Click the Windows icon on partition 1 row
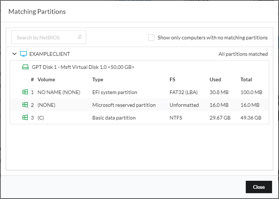Image resolution: width=279 pixels, height=199 pixels. point(25,92)
